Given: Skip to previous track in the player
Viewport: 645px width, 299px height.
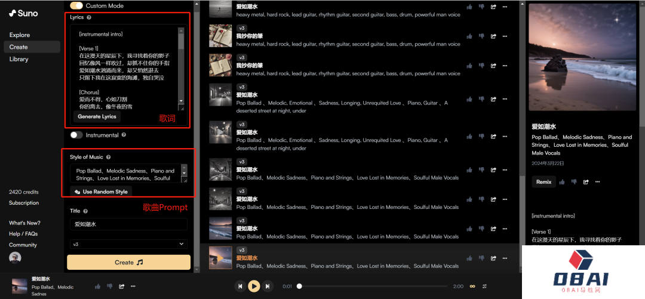Looking at the screenshot, I should click(x=240, y=286).
